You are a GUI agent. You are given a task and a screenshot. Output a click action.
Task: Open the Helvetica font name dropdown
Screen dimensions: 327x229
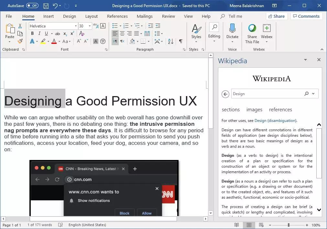(x=76, y=26)
